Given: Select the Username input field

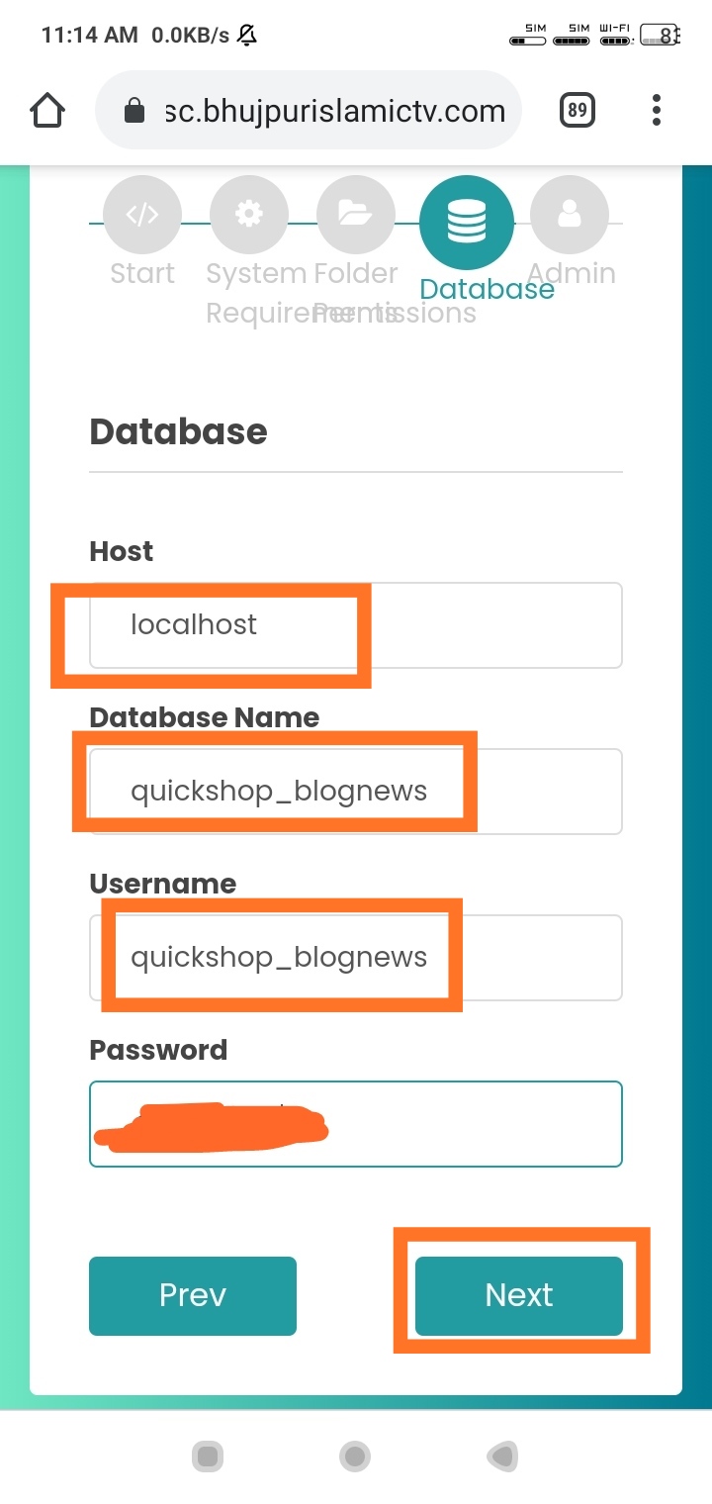Looking at the screenshot, I should [x=356, y=958].
